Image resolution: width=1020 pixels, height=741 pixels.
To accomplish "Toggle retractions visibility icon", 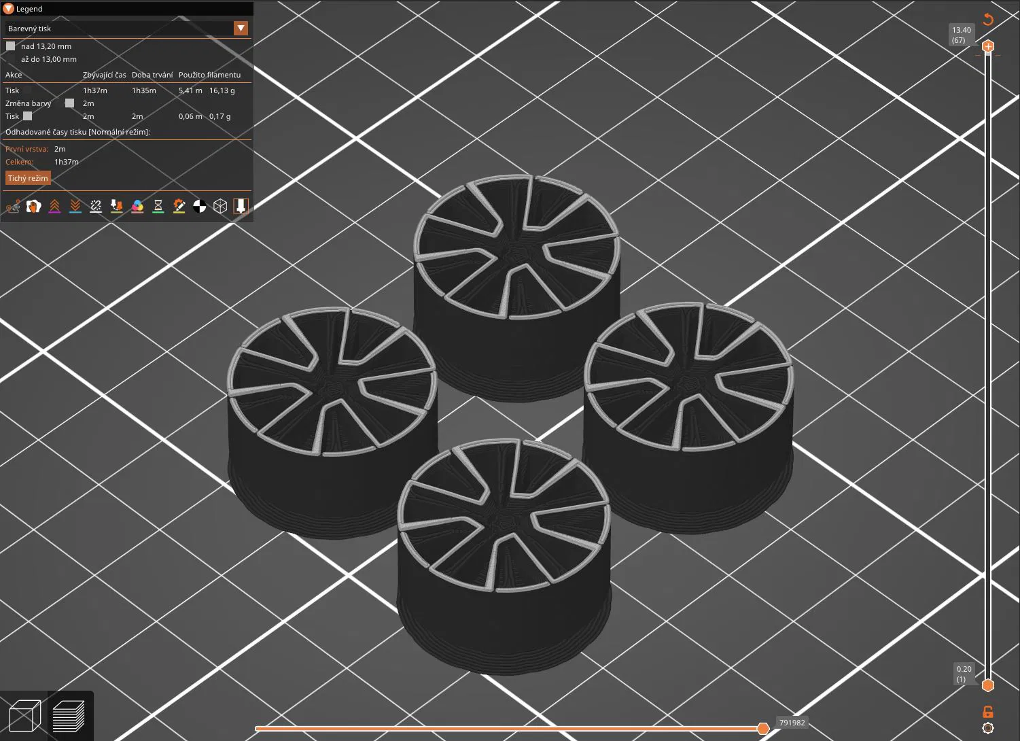I will coord(54,206).
